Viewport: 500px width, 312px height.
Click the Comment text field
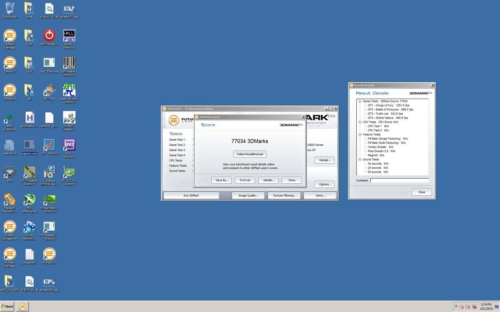tap(399, 181)
